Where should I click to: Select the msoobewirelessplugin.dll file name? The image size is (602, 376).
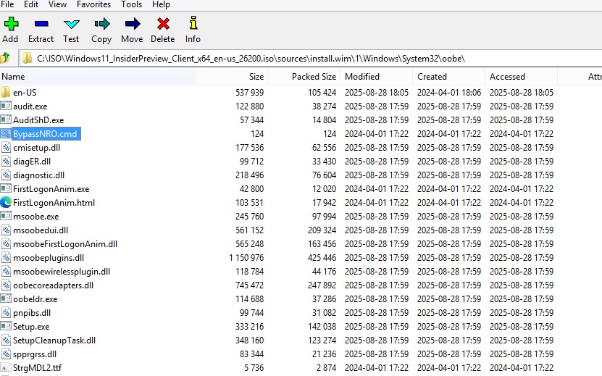pyautogui.click(x=62, y=272)
